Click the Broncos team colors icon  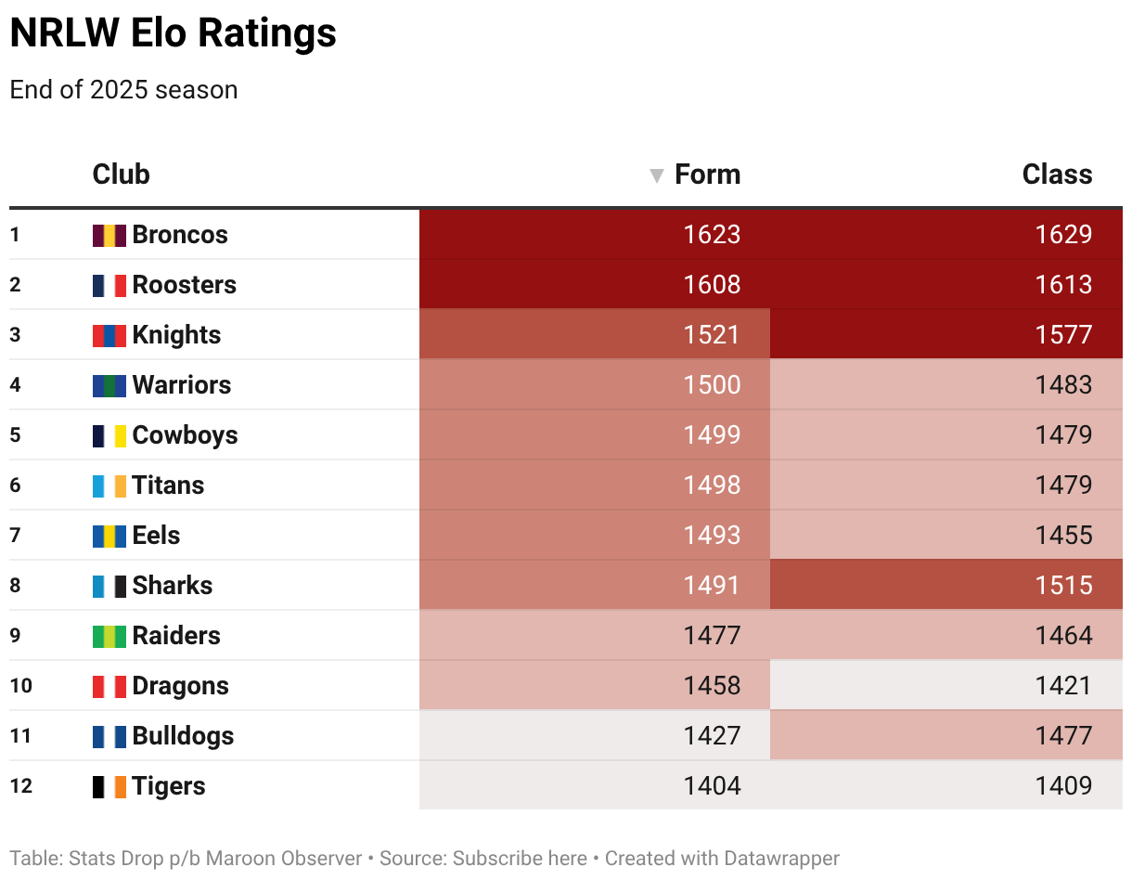click(x=109, y=235)
